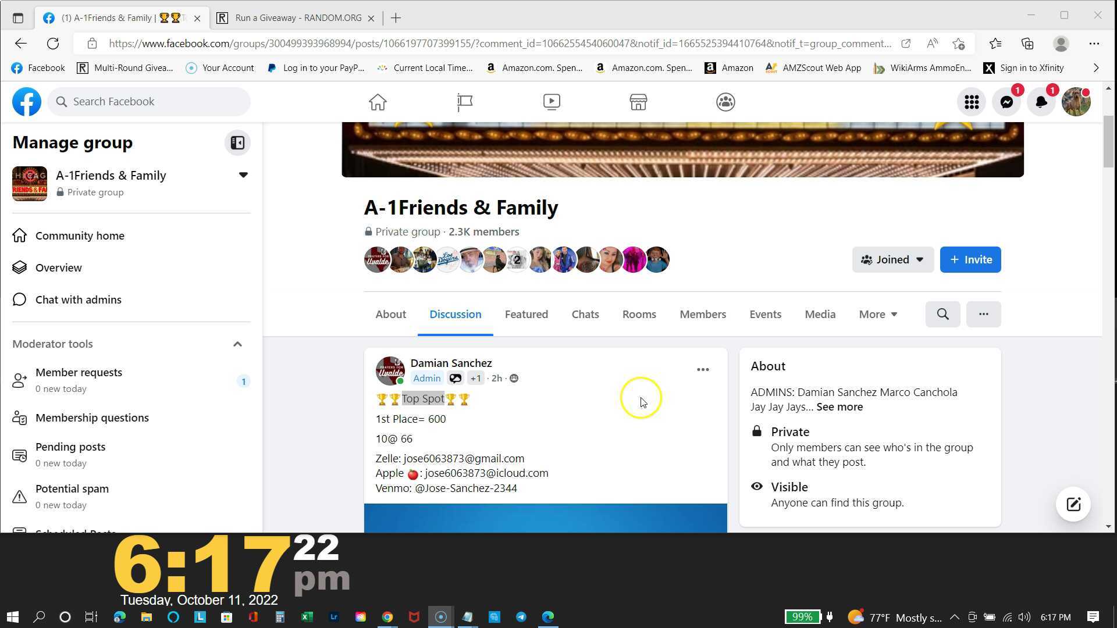Click the Facebook Marketplace icon
1117x628 pixels.
click(x=638, y=102)
